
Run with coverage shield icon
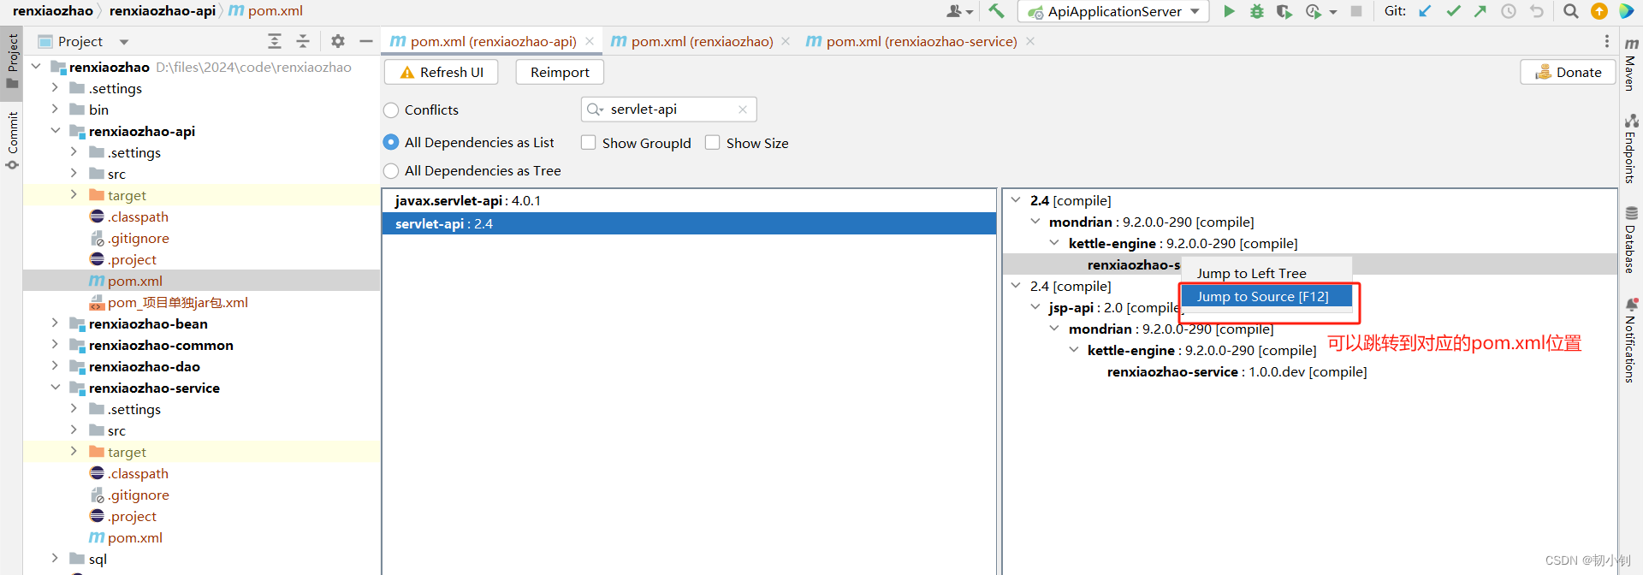pos(1284,11)
